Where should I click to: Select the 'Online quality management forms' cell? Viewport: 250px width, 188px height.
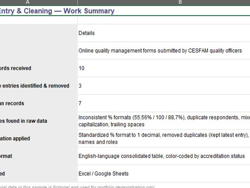[x=164, y=51]
